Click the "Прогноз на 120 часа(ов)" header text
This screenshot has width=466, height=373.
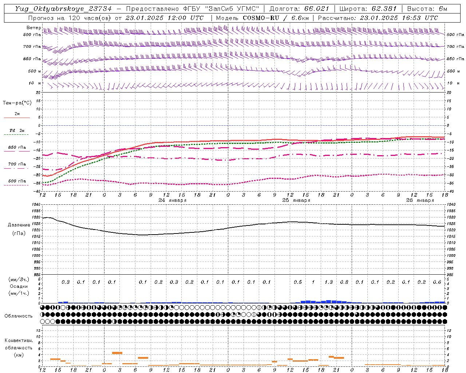[x=70, y=18]
